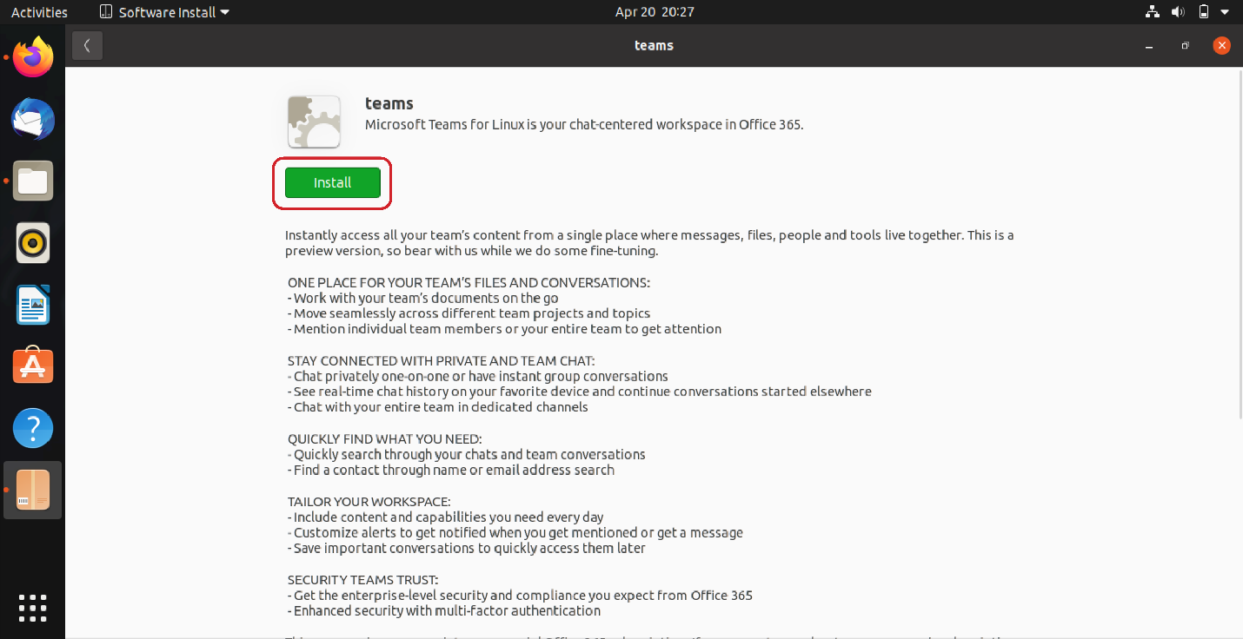
Task: Open the Help icon in the dock
Action: pos(33,428)
